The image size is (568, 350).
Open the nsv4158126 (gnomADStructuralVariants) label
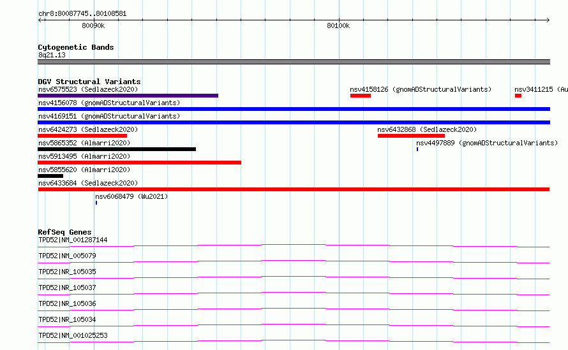coord(421,89)
